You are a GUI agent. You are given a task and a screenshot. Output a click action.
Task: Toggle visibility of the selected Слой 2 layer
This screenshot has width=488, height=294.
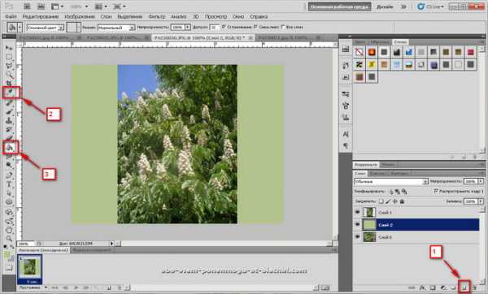(357, 224)
